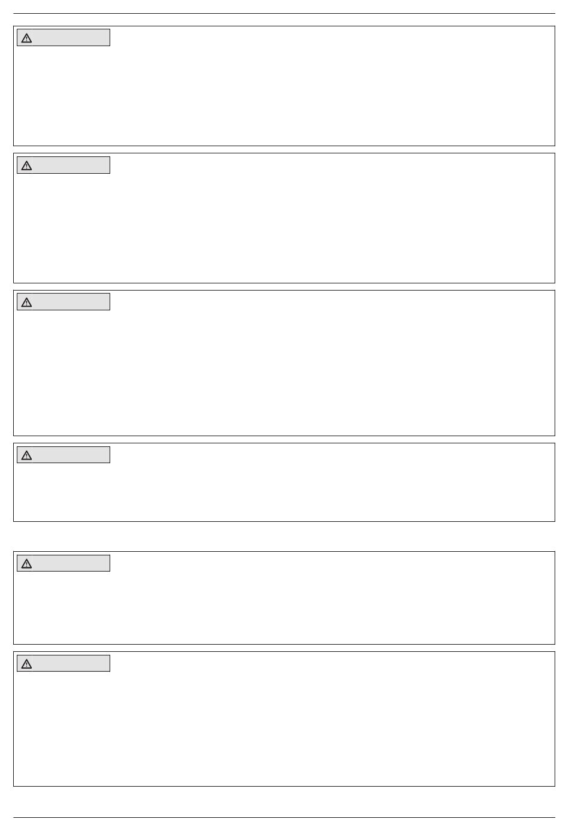Click the empty body of the first warning box
Viewport: 569px width, 831px height.
[284, 95]
